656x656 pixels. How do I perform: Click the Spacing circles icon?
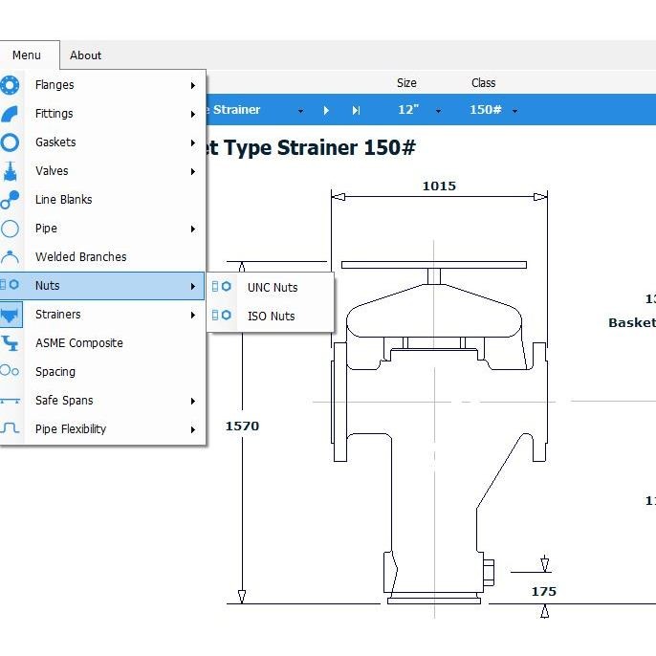[x=10, y=371]
